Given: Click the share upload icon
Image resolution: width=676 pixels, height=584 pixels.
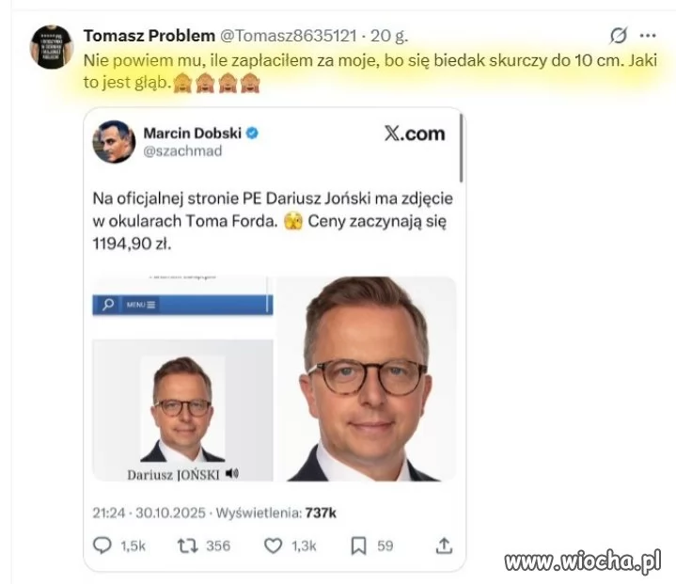Looking at the screenshot, I should pyautogui.click(x=444, y=545).
